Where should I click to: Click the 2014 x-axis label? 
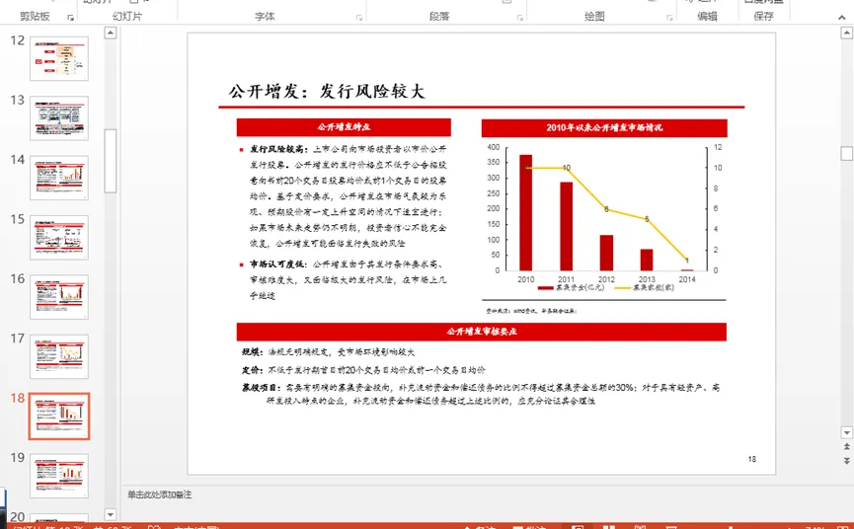(687, 279)
